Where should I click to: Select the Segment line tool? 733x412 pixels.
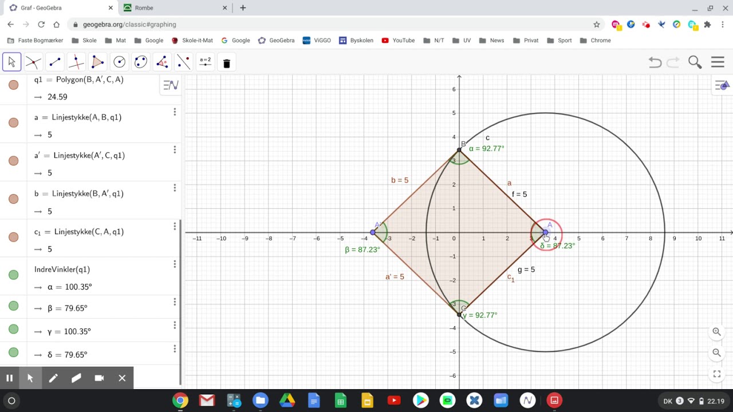[55, 62]
